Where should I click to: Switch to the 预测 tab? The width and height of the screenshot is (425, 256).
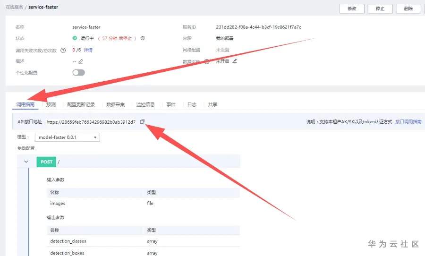pyautogui.click(x=51, y=104)
